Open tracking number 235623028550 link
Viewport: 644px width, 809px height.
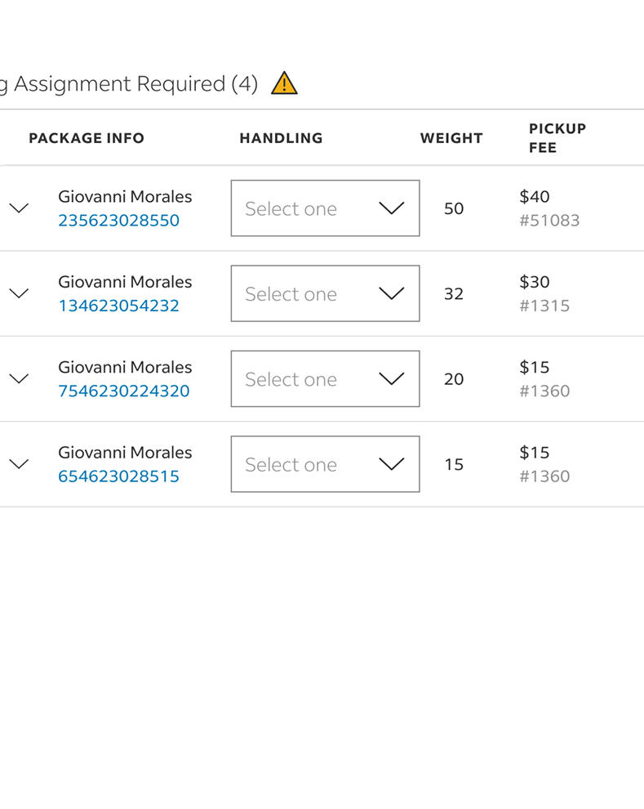pyautogui.click(x=118, y=221)
